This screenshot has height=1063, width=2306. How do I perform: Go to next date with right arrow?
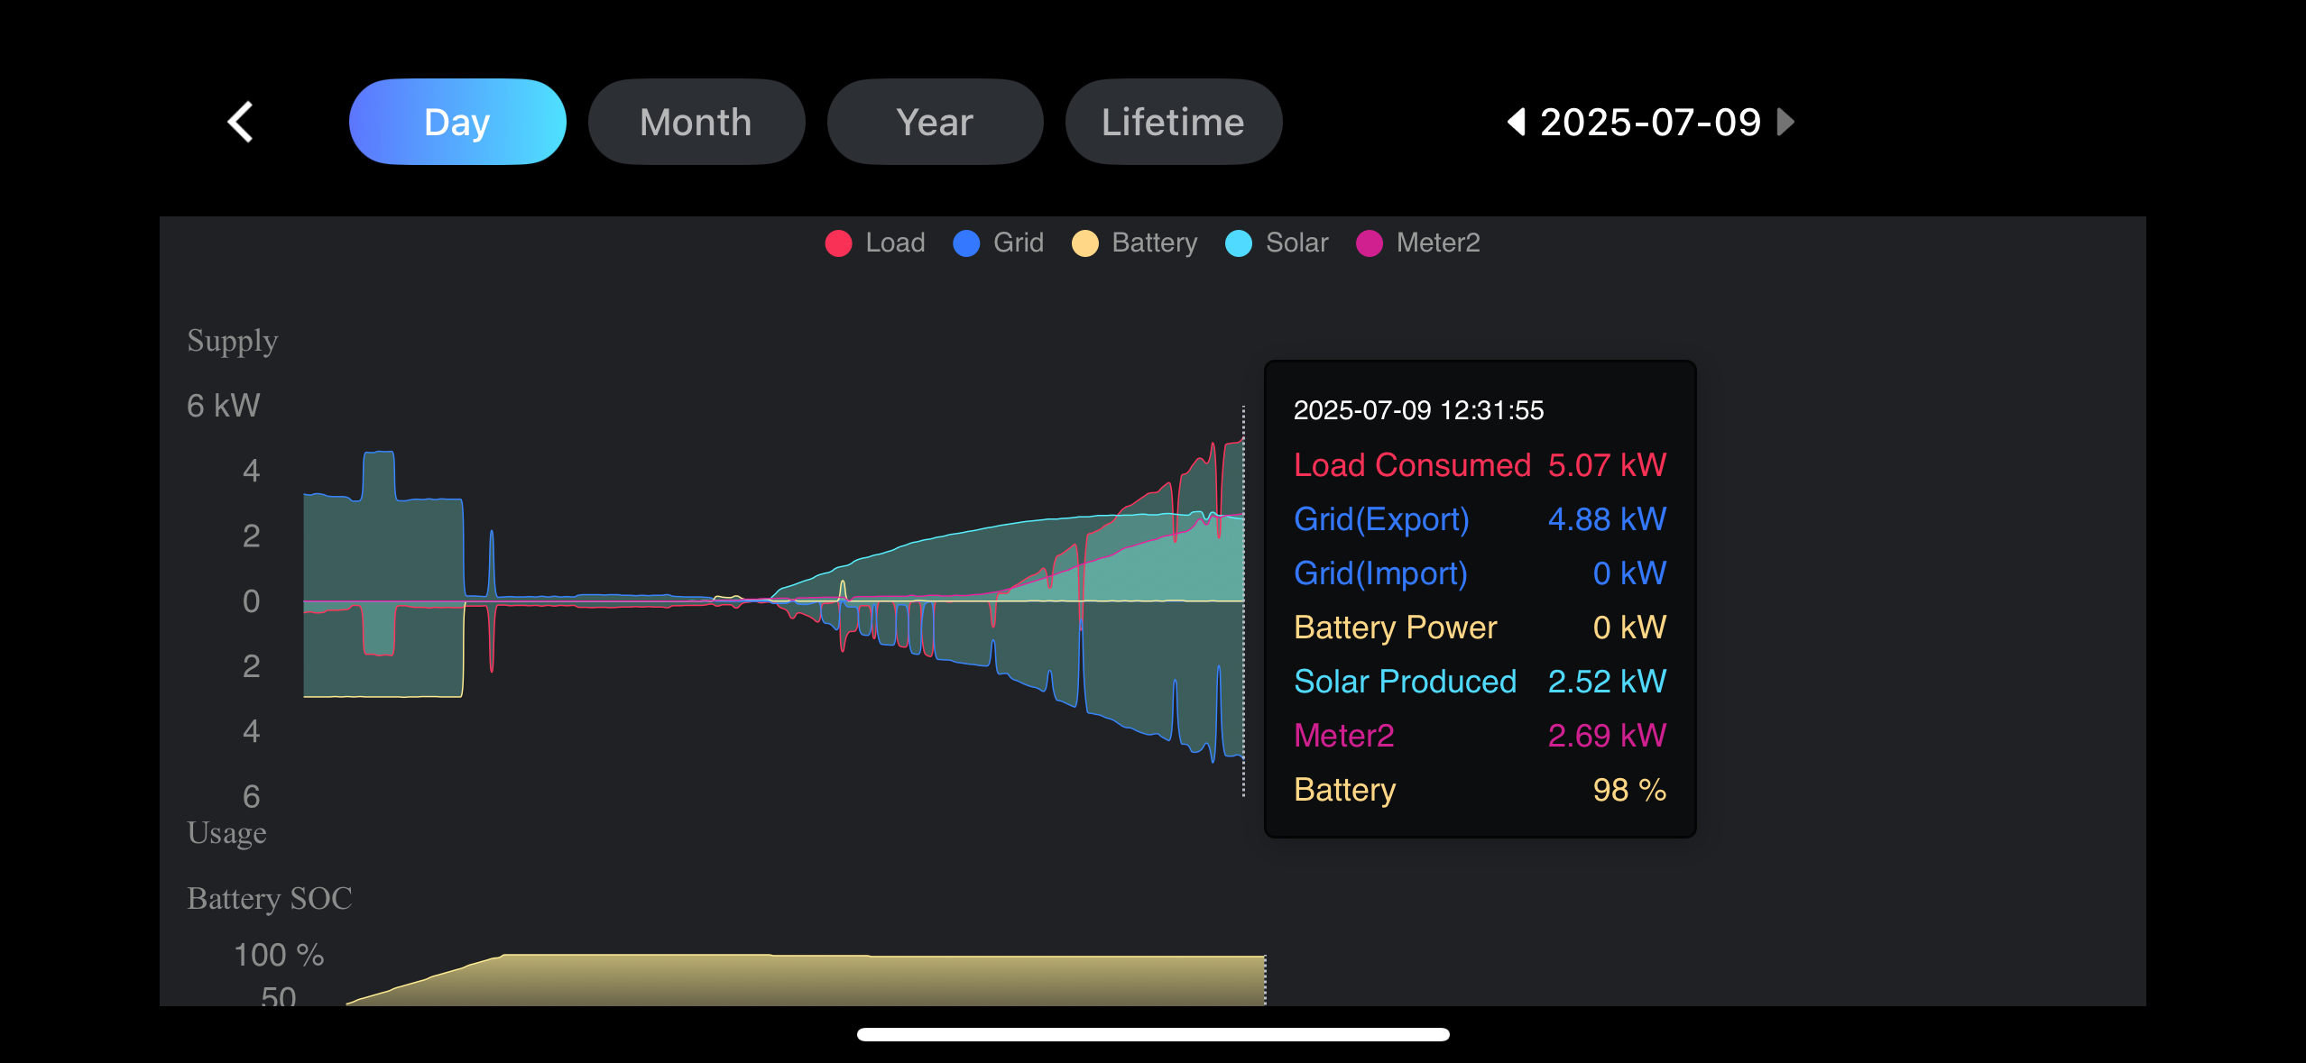[x=1785, y=122]
